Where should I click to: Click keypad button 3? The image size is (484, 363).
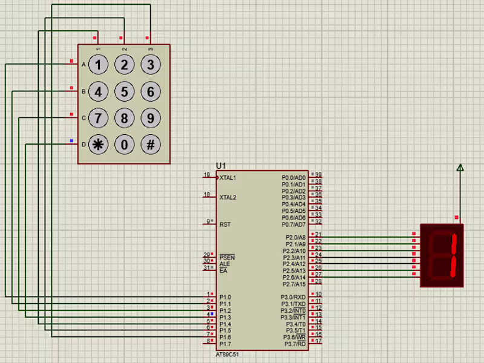[151, 65]
